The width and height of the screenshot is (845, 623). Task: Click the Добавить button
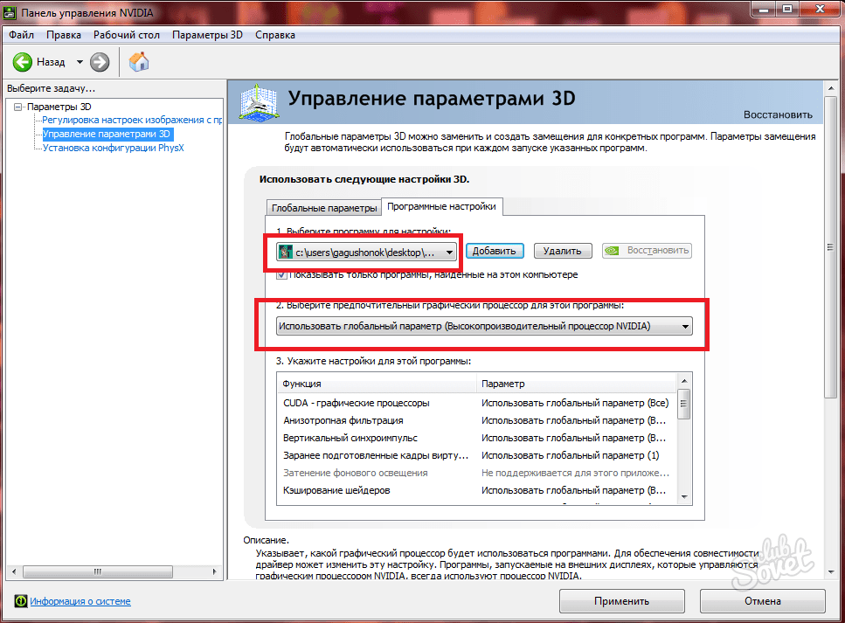(x=494, y=251)
